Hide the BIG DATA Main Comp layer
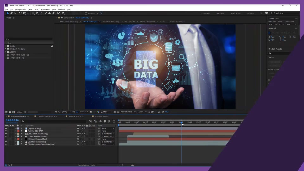 (x=6, y=134)
